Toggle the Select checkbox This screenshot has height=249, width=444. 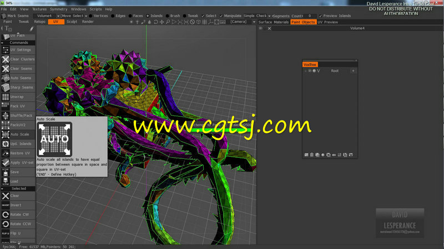(203, 16)
